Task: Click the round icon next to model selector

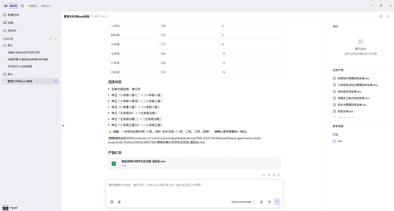Action: coord(262,202)
